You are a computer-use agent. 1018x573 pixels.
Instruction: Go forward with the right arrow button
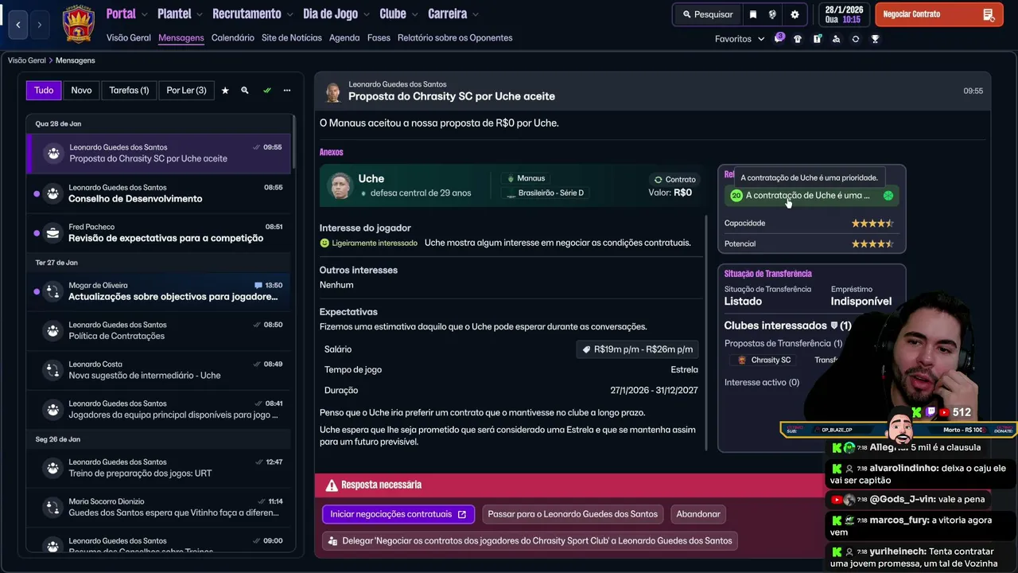pyautogui.click(x=39, y=25)
